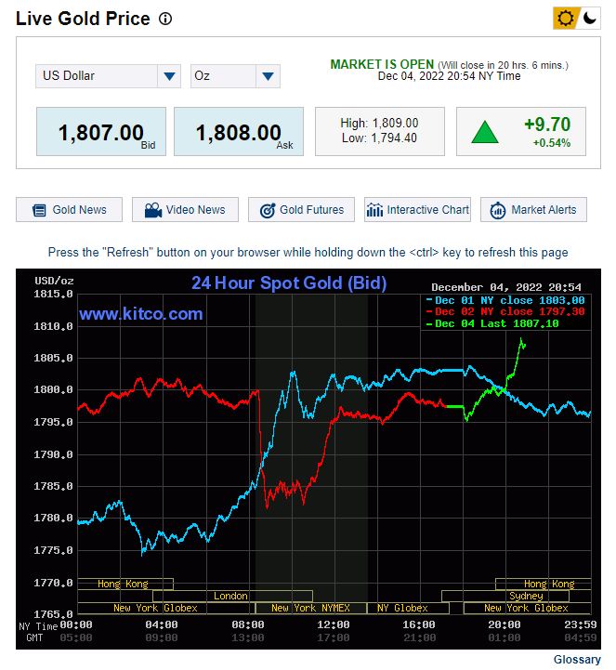This screenshot has width=616, height=670.
Task: Click the Gold News newspaper icon
Action: point(39,210)
